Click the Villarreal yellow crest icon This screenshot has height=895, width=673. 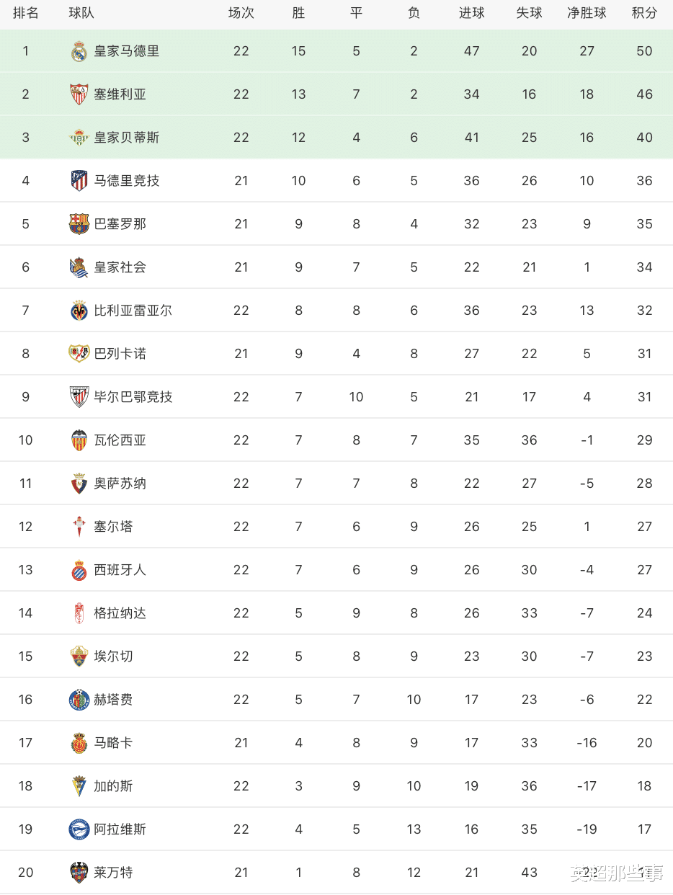79,311
